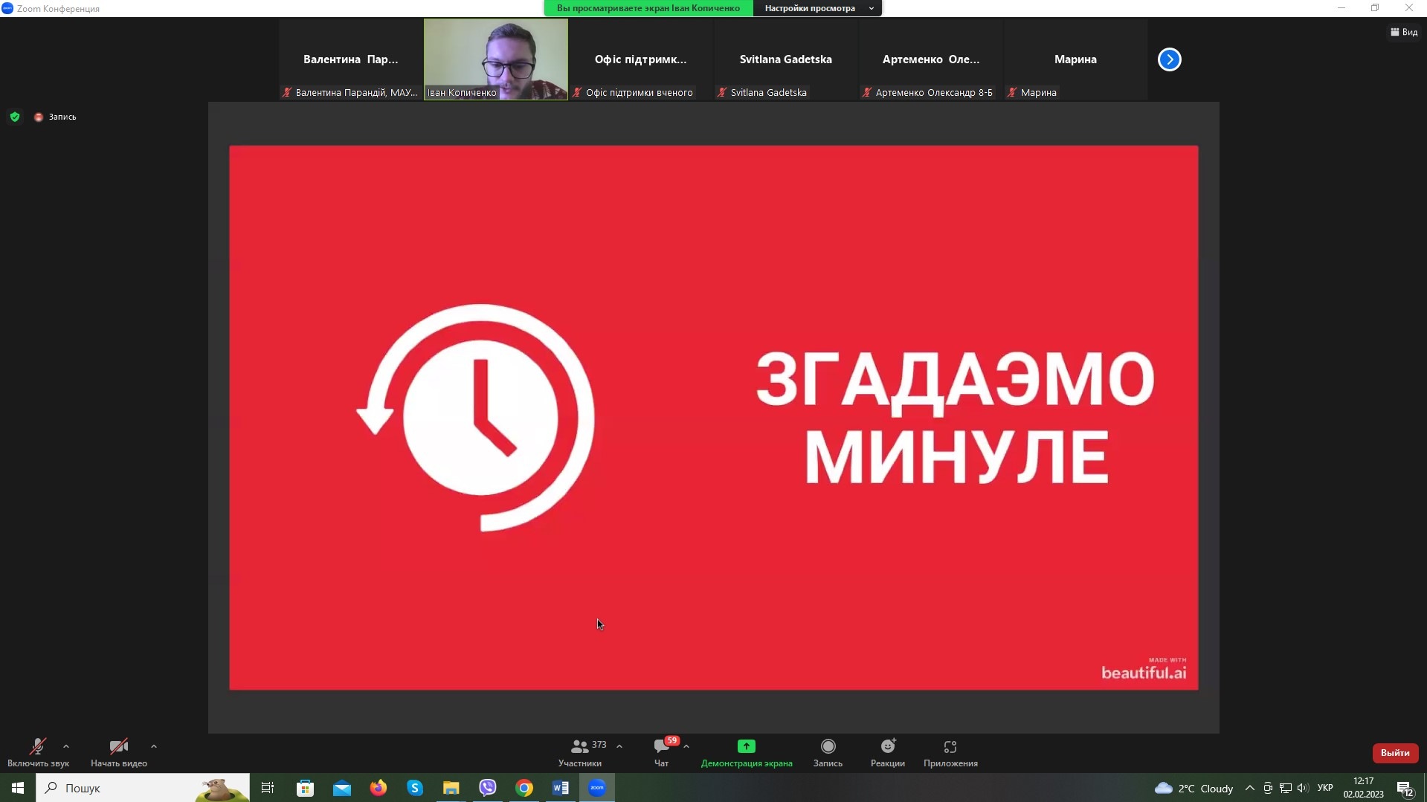Expand video options arrow beside camera
Viewport: 1427px width, 802px height.
(x=154, y=746)
